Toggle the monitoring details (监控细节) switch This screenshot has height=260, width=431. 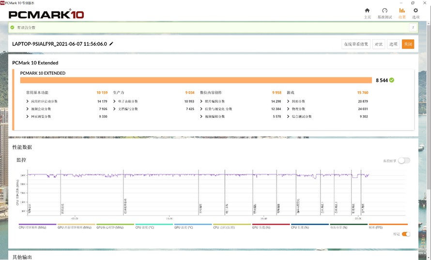[403, 161]
